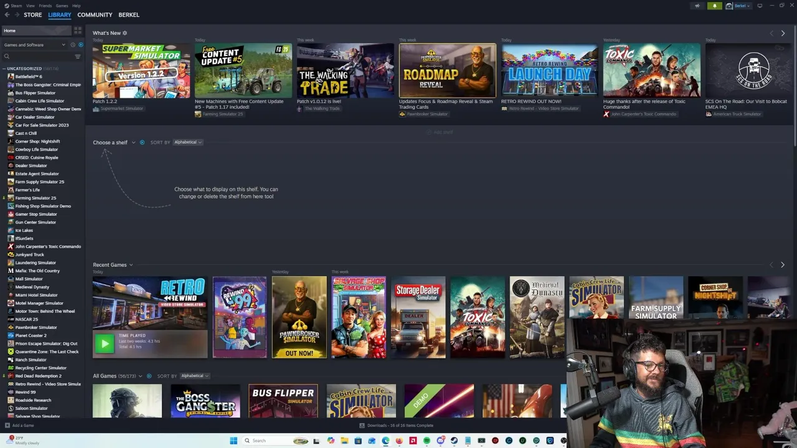This screenshot has width=797, height=448.
Task: Open Steam taskbar icon
Action: (x=454, y=441)
